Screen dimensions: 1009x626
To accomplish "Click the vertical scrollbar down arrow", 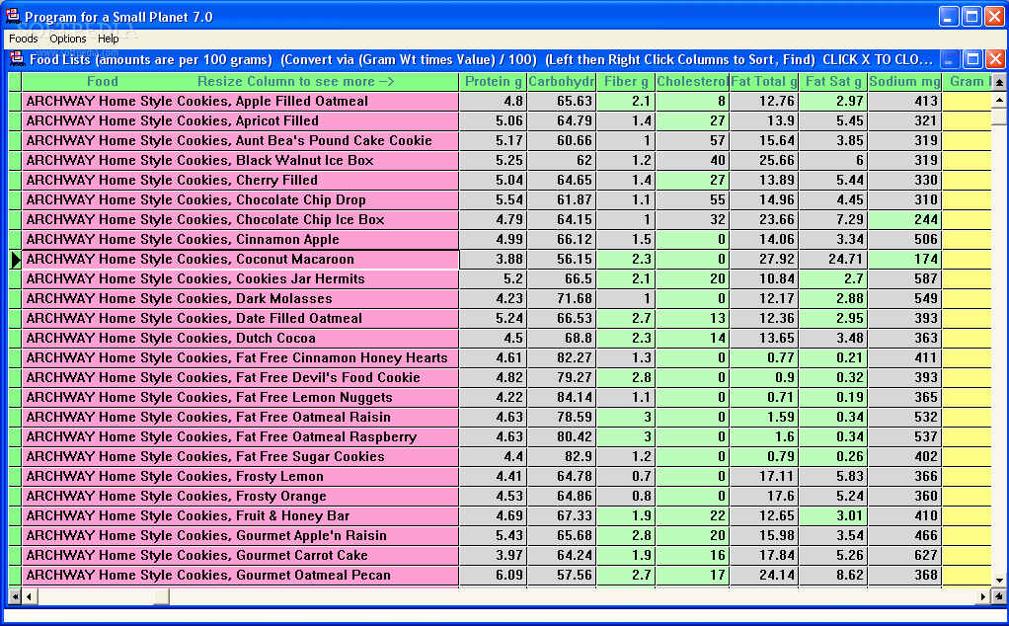I will [999, 581].
